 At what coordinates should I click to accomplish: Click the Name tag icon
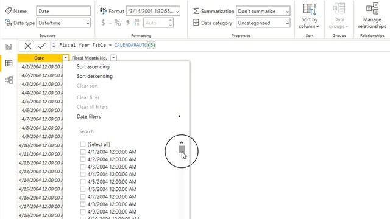coord(8,11)
